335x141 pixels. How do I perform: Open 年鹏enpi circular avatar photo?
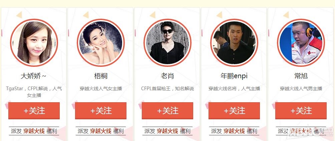pyautogui.click(x=234, y=42)
